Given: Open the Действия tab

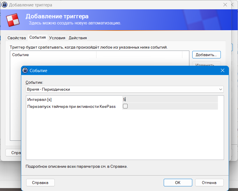Looking at the screenshot, I should coord(77,38).
